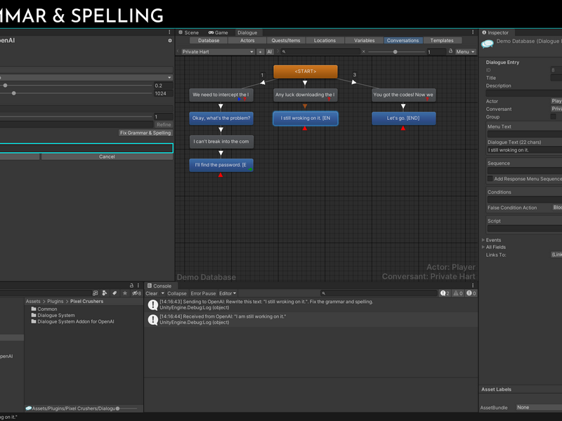Open the Dialogue window's three-dot options menu
Viewport: 562px width, 421px height.
click(x=473, y=32)
